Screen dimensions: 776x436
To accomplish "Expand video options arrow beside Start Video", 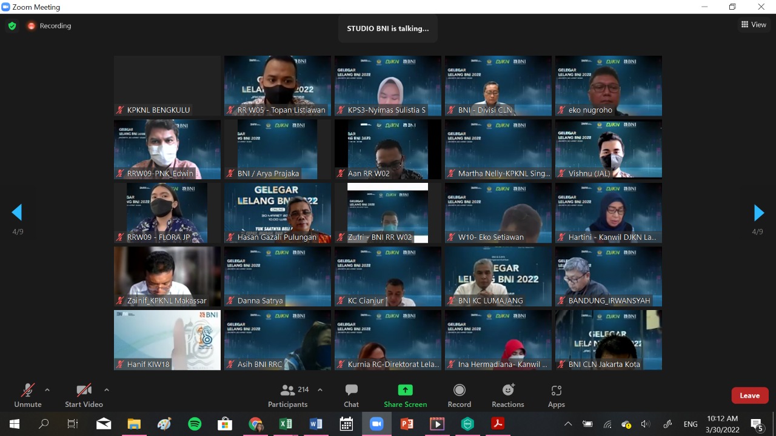I will pos(107,390).
